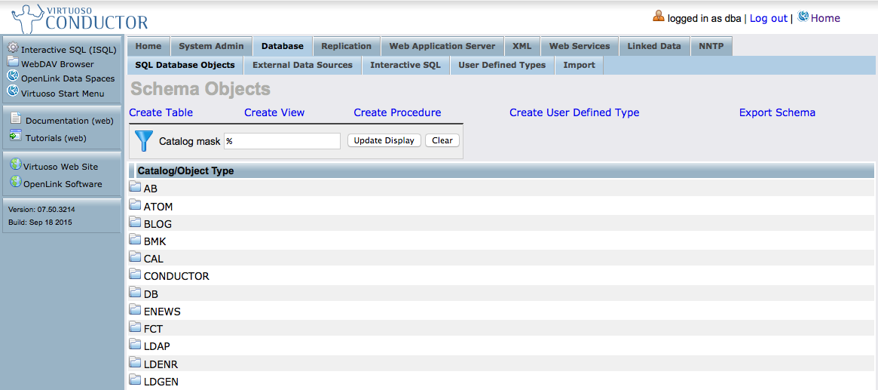Image resolution: width=878 pixels, height=390 pixels.
Task: Open the Web Services tab
Action: [x=580, y=46]
